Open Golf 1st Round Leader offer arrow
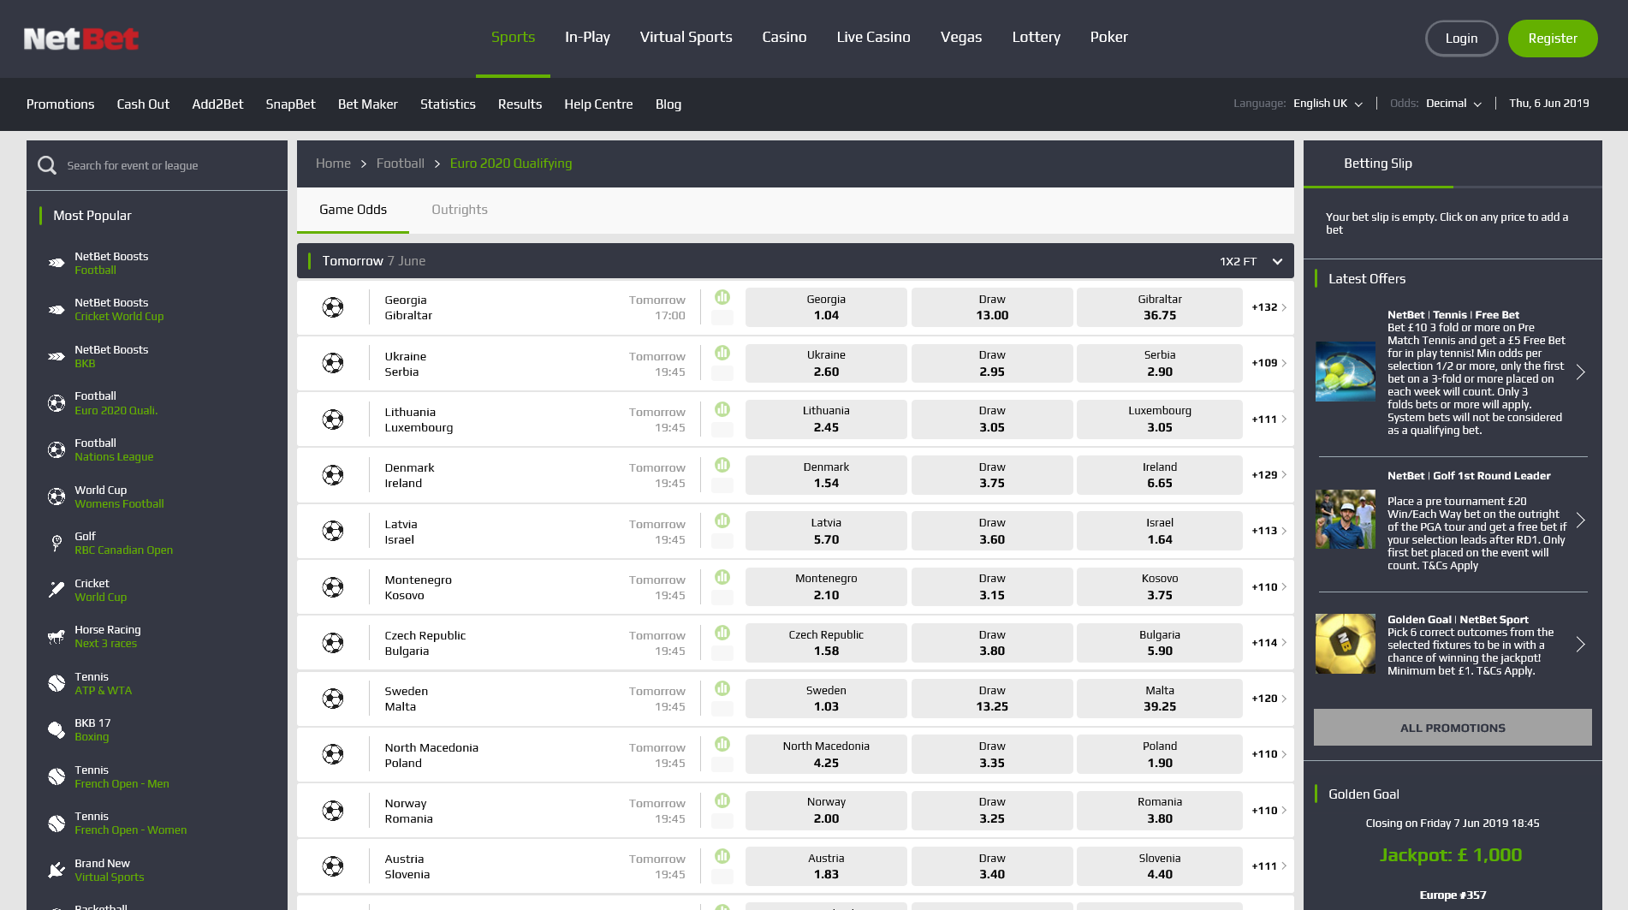Viewport: 1628px width, 910px height. pyautogui.click(x=1581, y=520)
